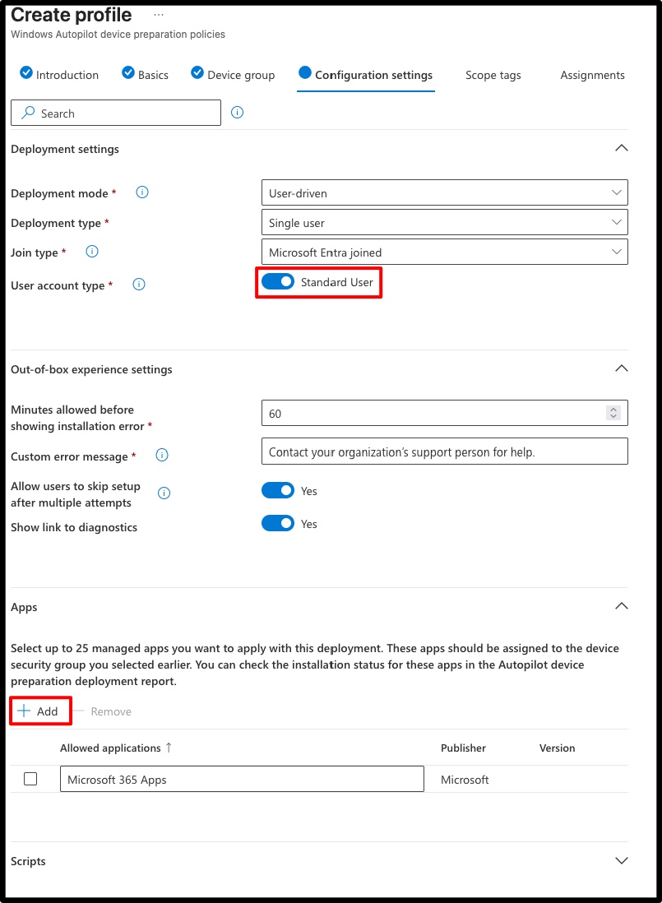Click the Custom error message info icon
Screen dimensions: 662x903
click(162, 456)
